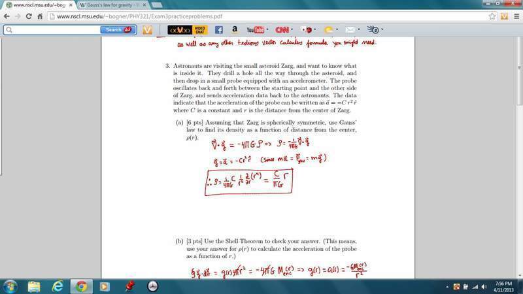Switch to the Gauss's law for gravity tab
The width and height of the screenshot is (523, 294).
click(x=108, y=5)
